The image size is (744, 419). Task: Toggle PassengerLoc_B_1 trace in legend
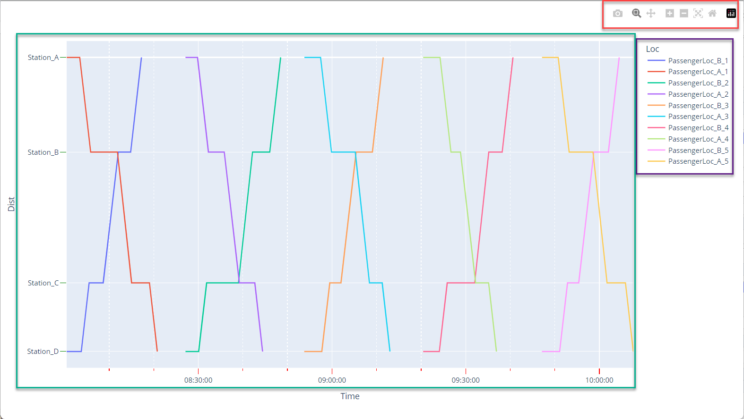[698, 61]
